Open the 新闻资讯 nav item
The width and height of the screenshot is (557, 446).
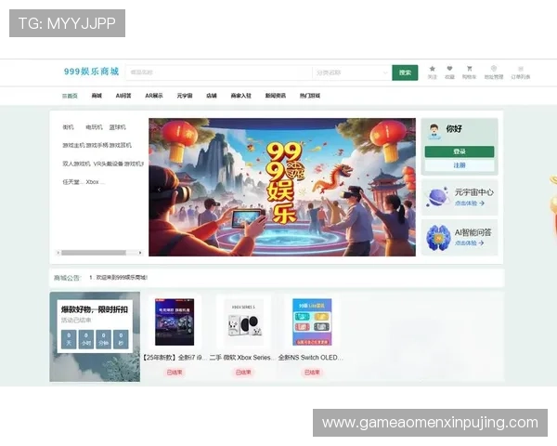point(276,96)
